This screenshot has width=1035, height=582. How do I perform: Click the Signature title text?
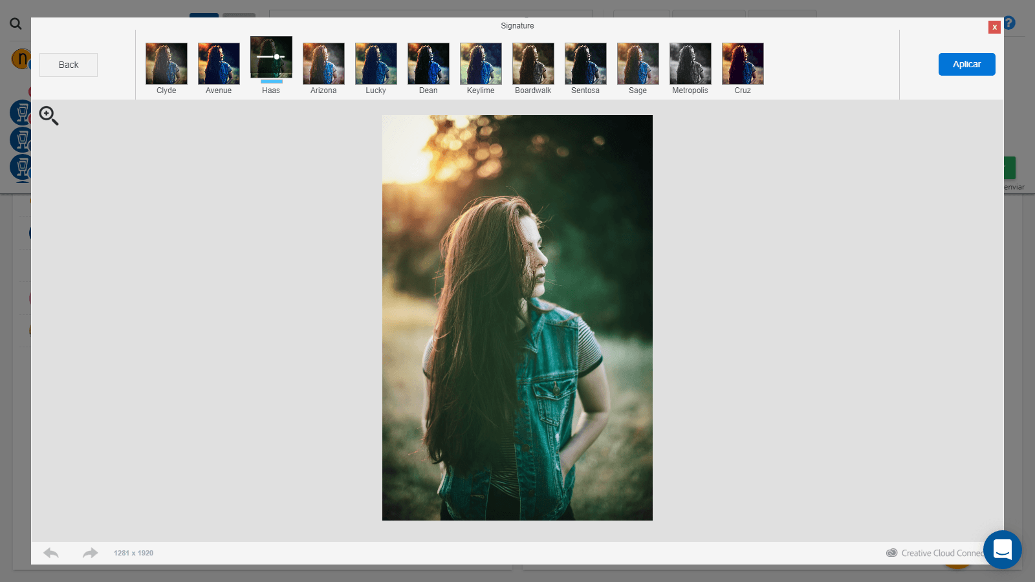click(x=517, y=26)
